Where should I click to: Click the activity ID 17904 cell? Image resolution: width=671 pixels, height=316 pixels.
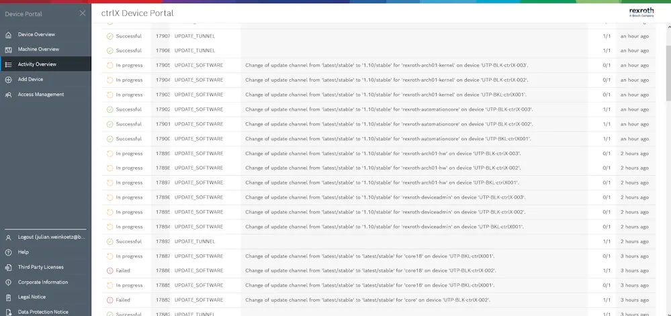pyautogui.click(x=163, y=80)
